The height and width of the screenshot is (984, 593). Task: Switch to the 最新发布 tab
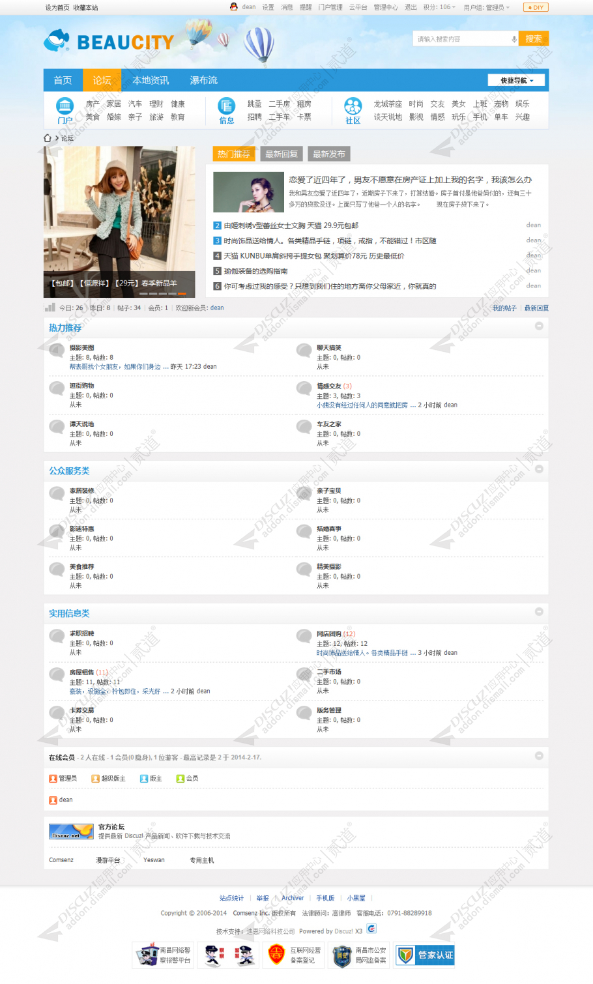point(329,154)
